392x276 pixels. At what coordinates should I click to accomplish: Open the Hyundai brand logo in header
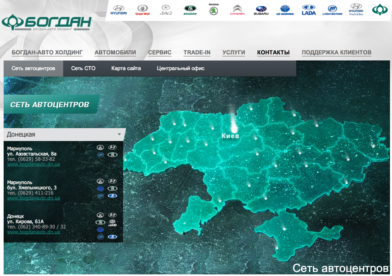coord(118,10)
